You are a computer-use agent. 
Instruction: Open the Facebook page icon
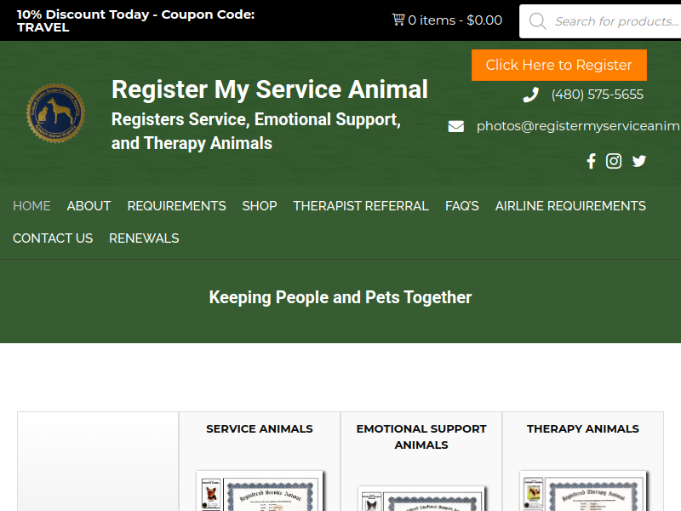tap(591, 161)
